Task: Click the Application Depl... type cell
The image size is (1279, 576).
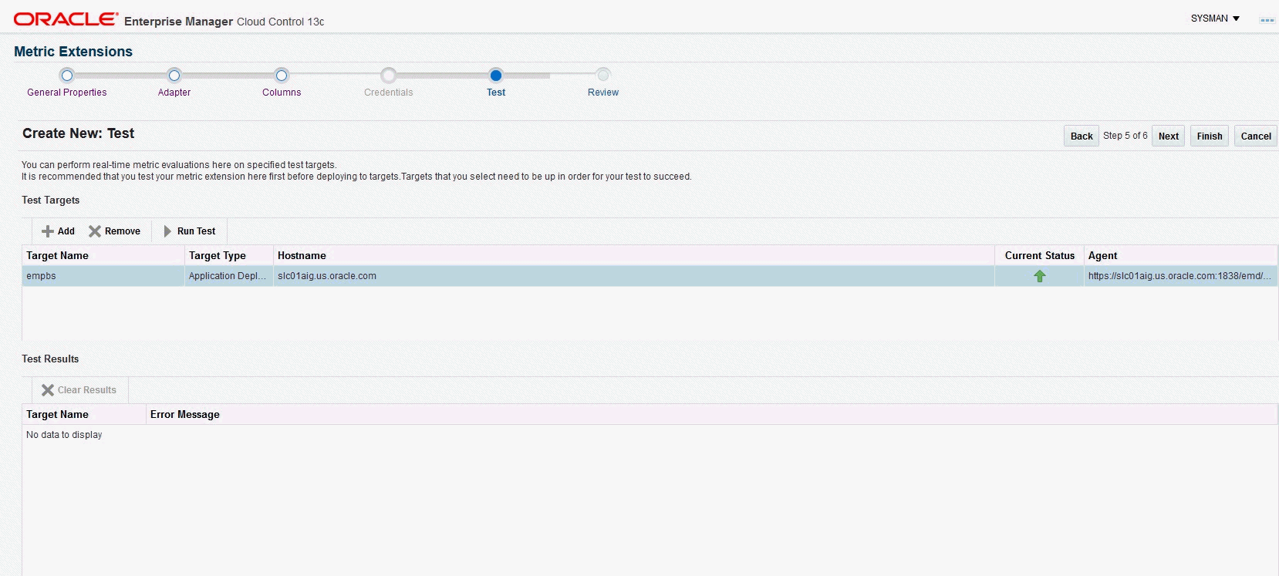Action: click(229, 276)
